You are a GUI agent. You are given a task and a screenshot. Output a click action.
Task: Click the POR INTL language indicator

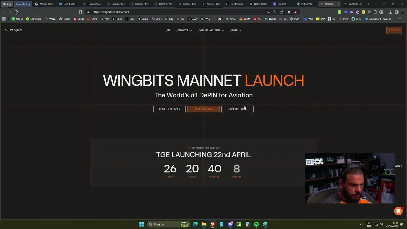pos(369,224)
